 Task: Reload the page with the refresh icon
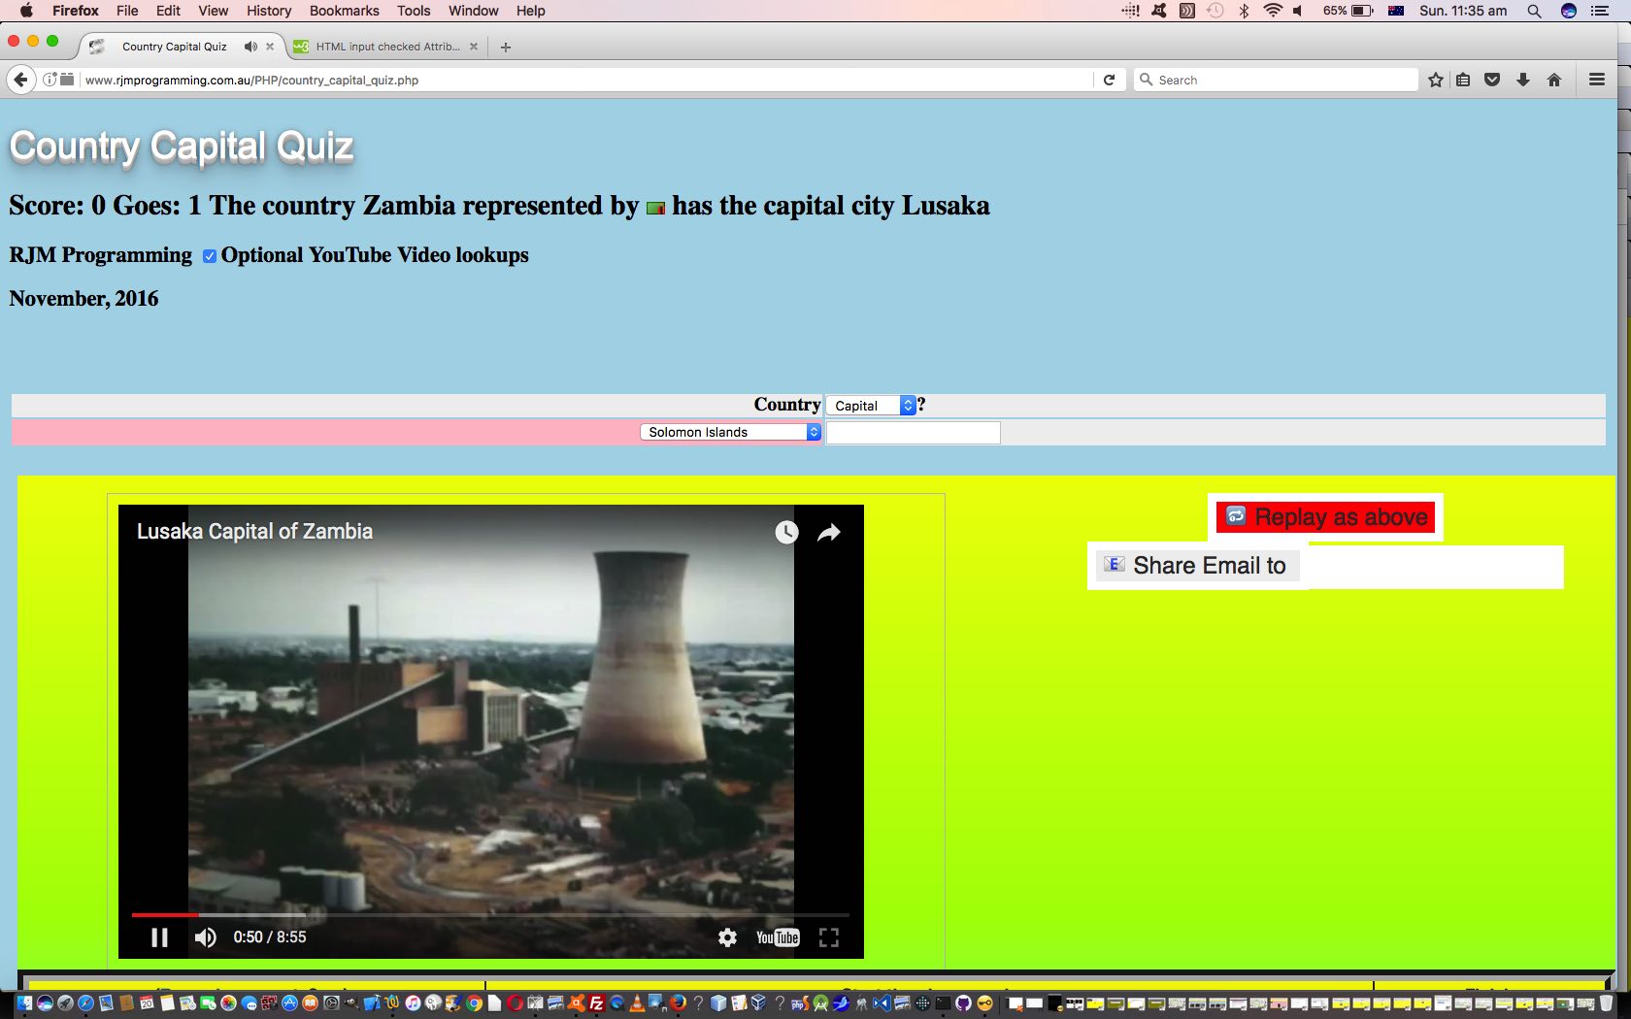(x=1109, y=80)
